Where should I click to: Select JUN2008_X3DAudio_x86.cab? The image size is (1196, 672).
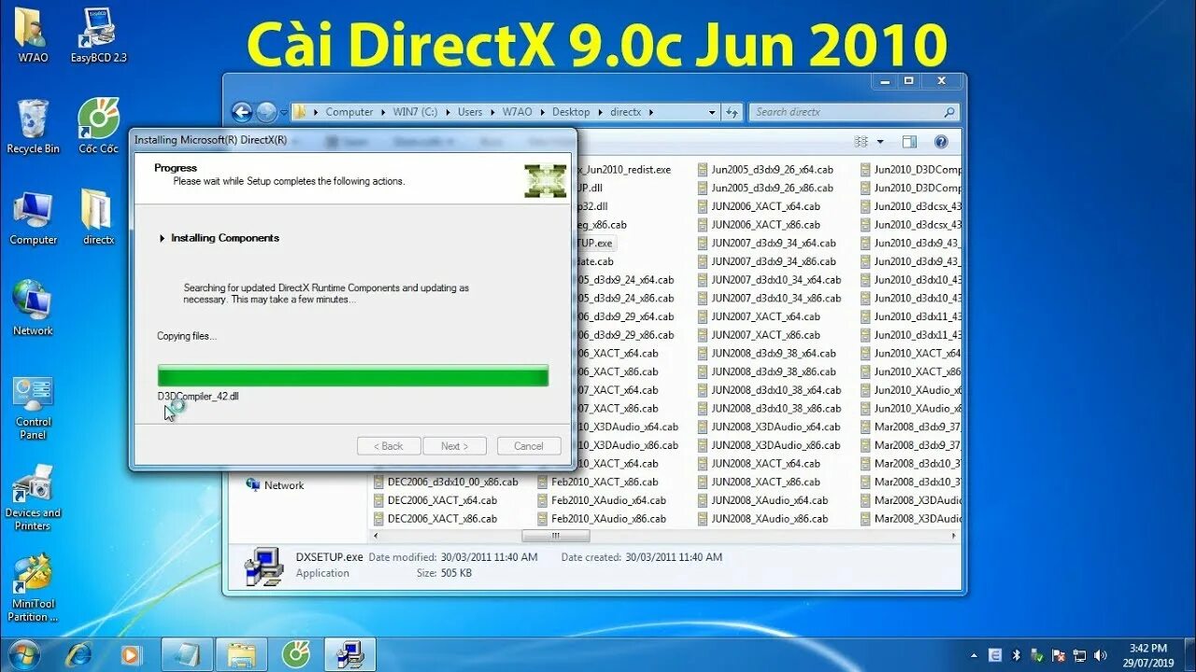(770, 445)
